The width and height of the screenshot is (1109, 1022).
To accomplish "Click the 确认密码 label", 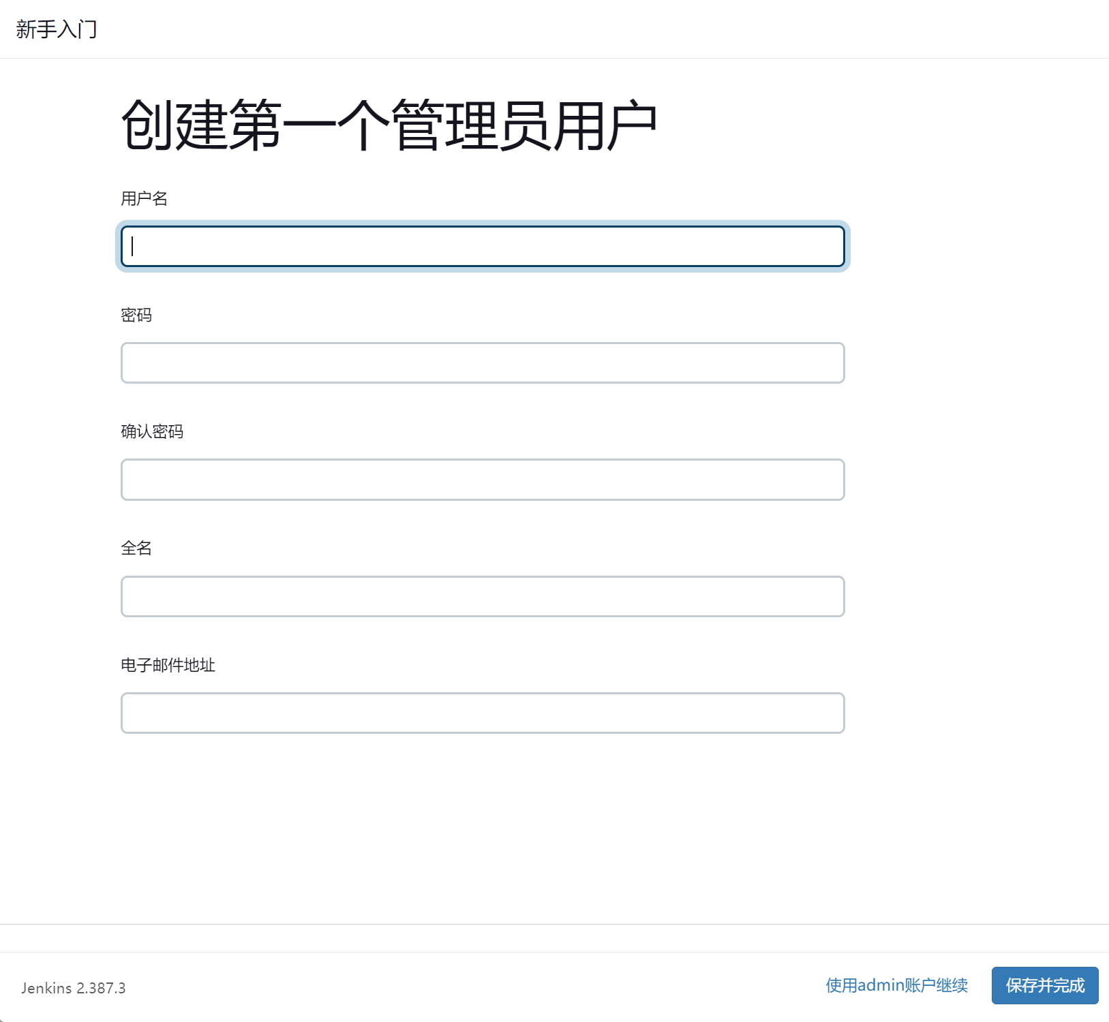I will 152,431.
